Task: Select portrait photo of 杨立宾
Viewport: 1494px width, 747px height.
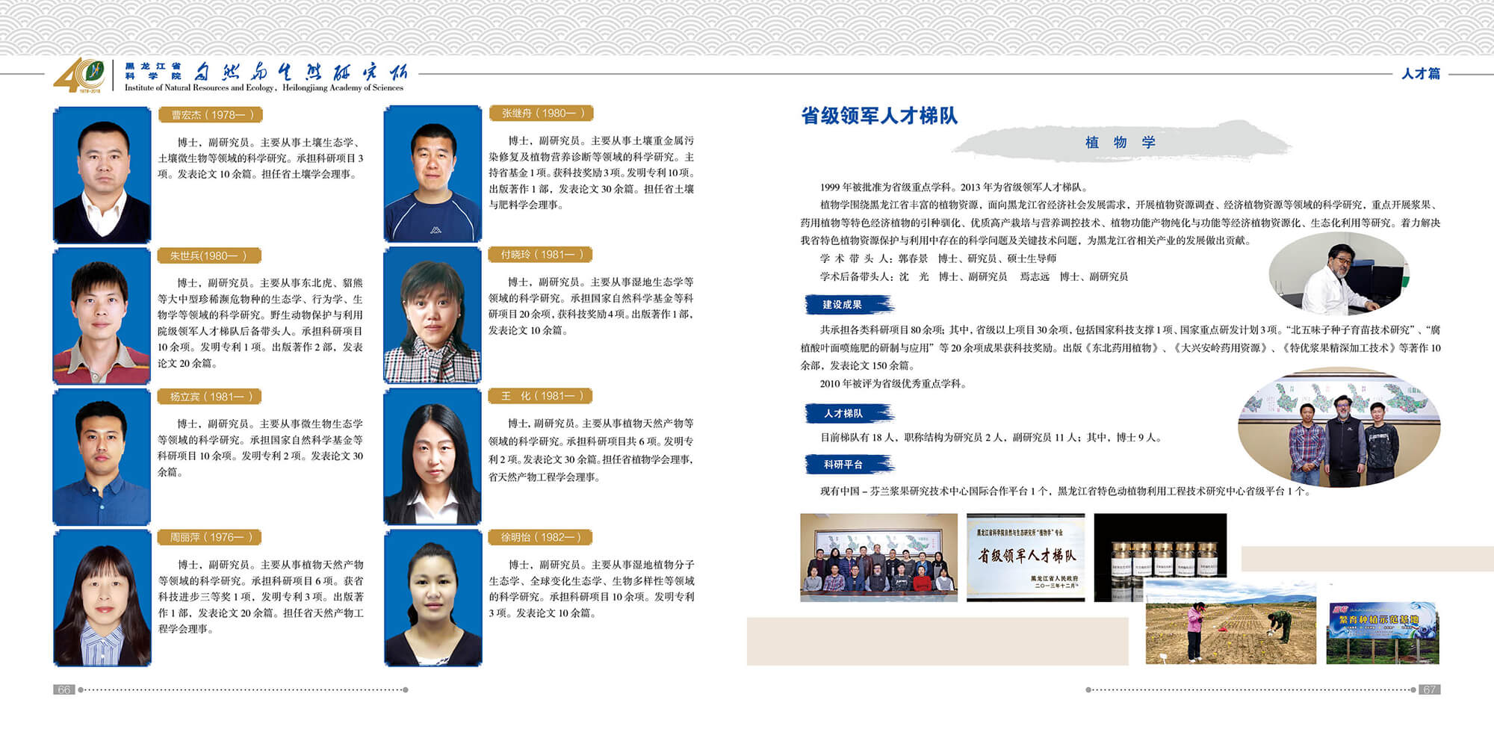Action: click(x=102, y=457)
